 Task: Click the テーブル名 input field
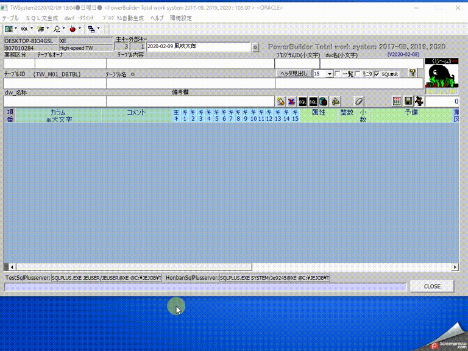191,83
